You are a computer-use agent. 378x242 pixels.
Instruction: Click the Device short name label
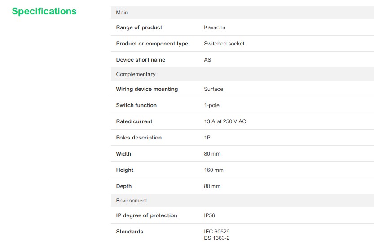pyautogui.click(x=141, y=60)
